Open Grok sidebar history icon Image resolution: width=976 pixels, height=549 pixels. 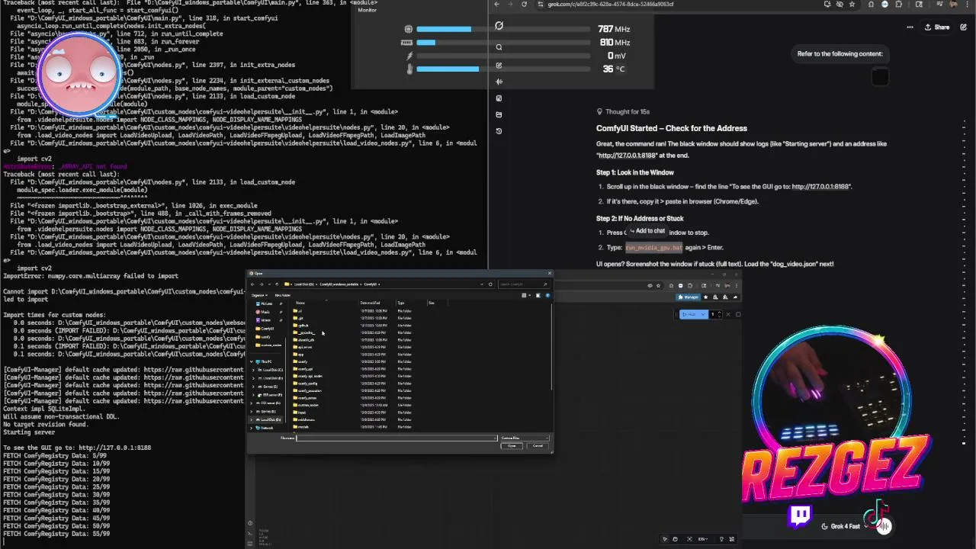(x=499, y=131)
